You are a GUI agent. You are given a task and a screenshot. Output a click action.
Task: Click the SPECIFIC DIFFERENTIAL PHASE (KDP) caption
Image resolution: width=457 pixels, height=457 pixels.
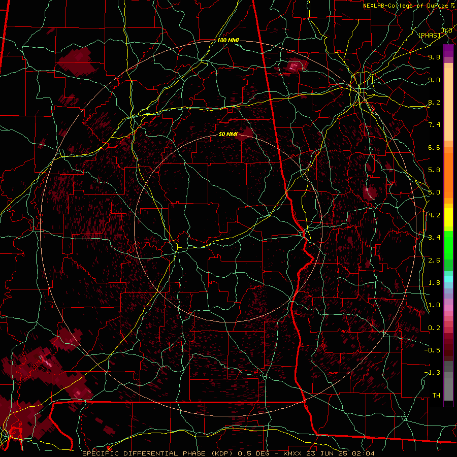pos(158,453)
